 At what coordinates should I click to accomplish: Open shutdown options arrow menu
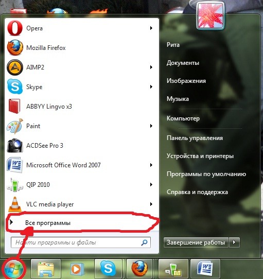(234, 242)
